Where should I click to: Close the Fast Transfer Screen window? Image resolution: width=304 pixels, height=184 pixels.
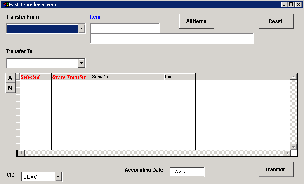point(298,5)
